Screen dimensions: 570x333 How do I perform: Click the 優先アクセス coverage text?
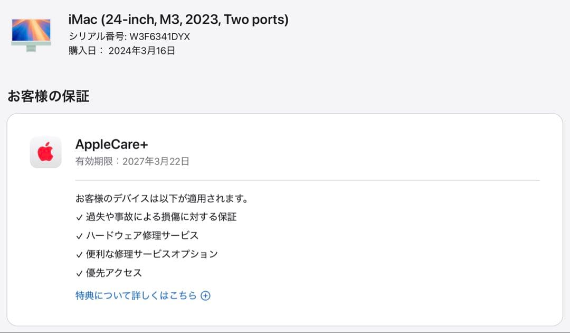click(113, 273)
